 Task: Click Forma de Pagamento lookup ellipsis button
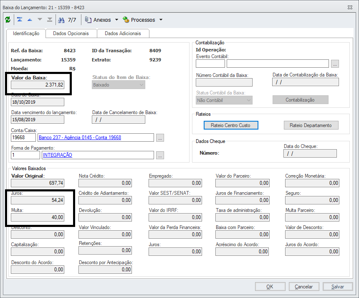[x=160, y=155]
